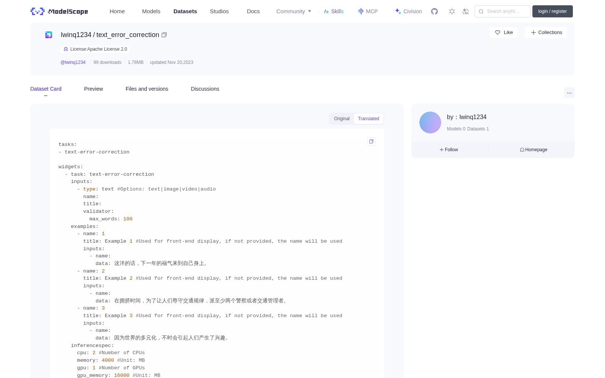Expand the Community dropdown menu

pos(294,11)
